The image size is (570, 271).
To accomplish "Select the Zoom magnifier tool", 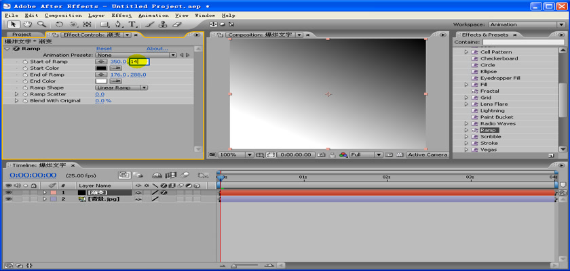I will [x=41, y=24].
